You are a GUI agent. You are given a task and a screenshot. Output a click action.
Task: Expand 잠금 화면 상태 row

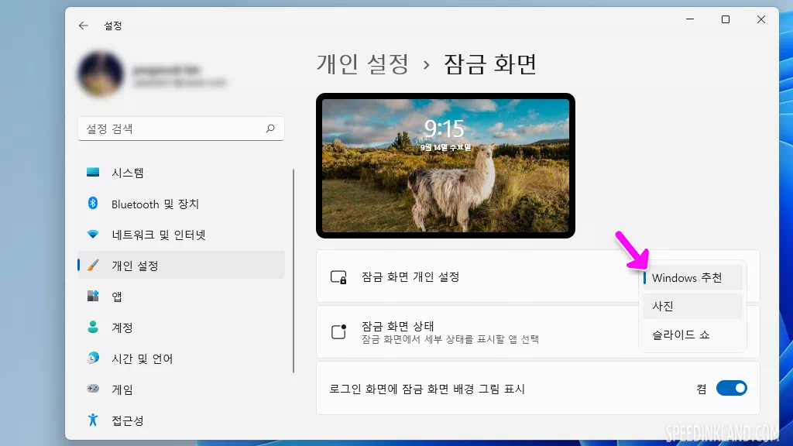tap(538, 331)
